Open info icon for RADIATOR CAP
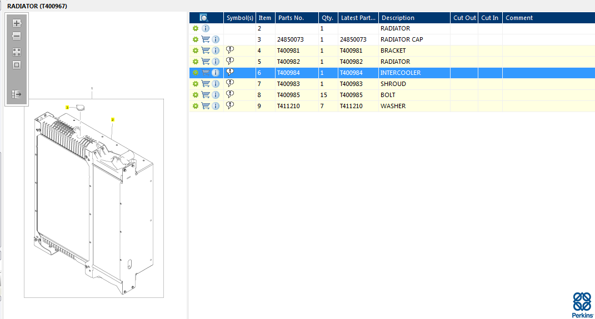This screenshot has width=595, height=319. point(216,39)
